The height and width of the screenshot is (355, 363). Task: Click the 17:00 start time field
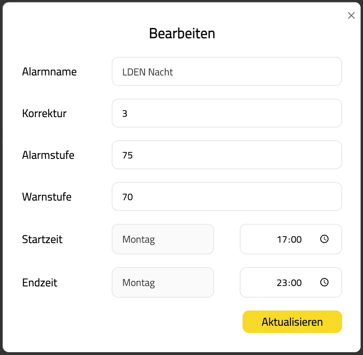(289, 239)
